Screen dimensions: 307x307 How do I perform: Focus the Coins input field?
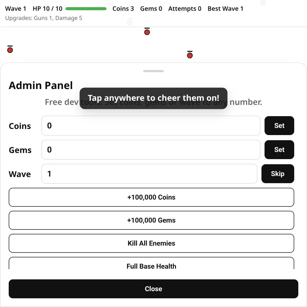pos(151,126)
